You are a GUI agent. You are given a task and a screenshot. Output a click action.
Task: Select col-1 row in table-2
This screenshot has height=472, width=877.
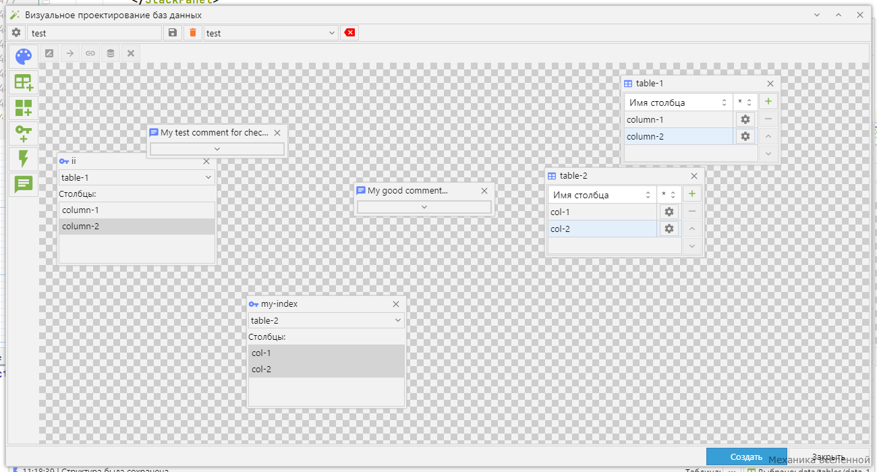coord(602,212)
